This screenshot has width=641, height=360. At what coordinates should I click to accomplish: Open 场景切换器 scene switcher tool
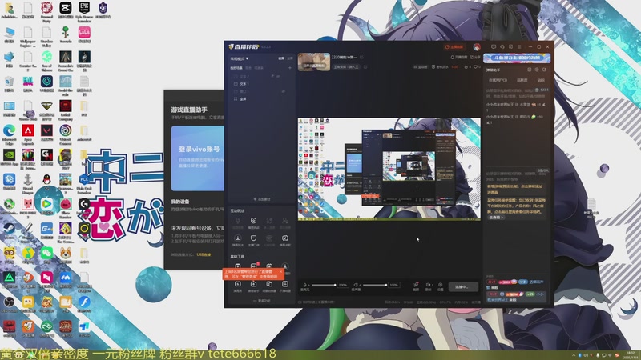269,286
